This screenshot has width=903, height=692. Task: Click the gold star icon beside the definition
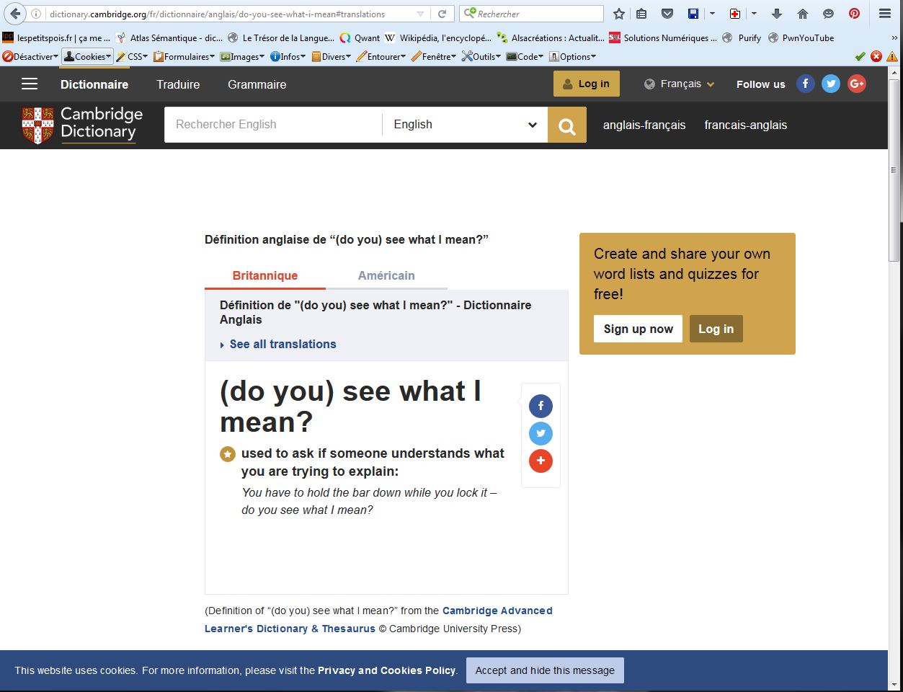tap(228, 454)
